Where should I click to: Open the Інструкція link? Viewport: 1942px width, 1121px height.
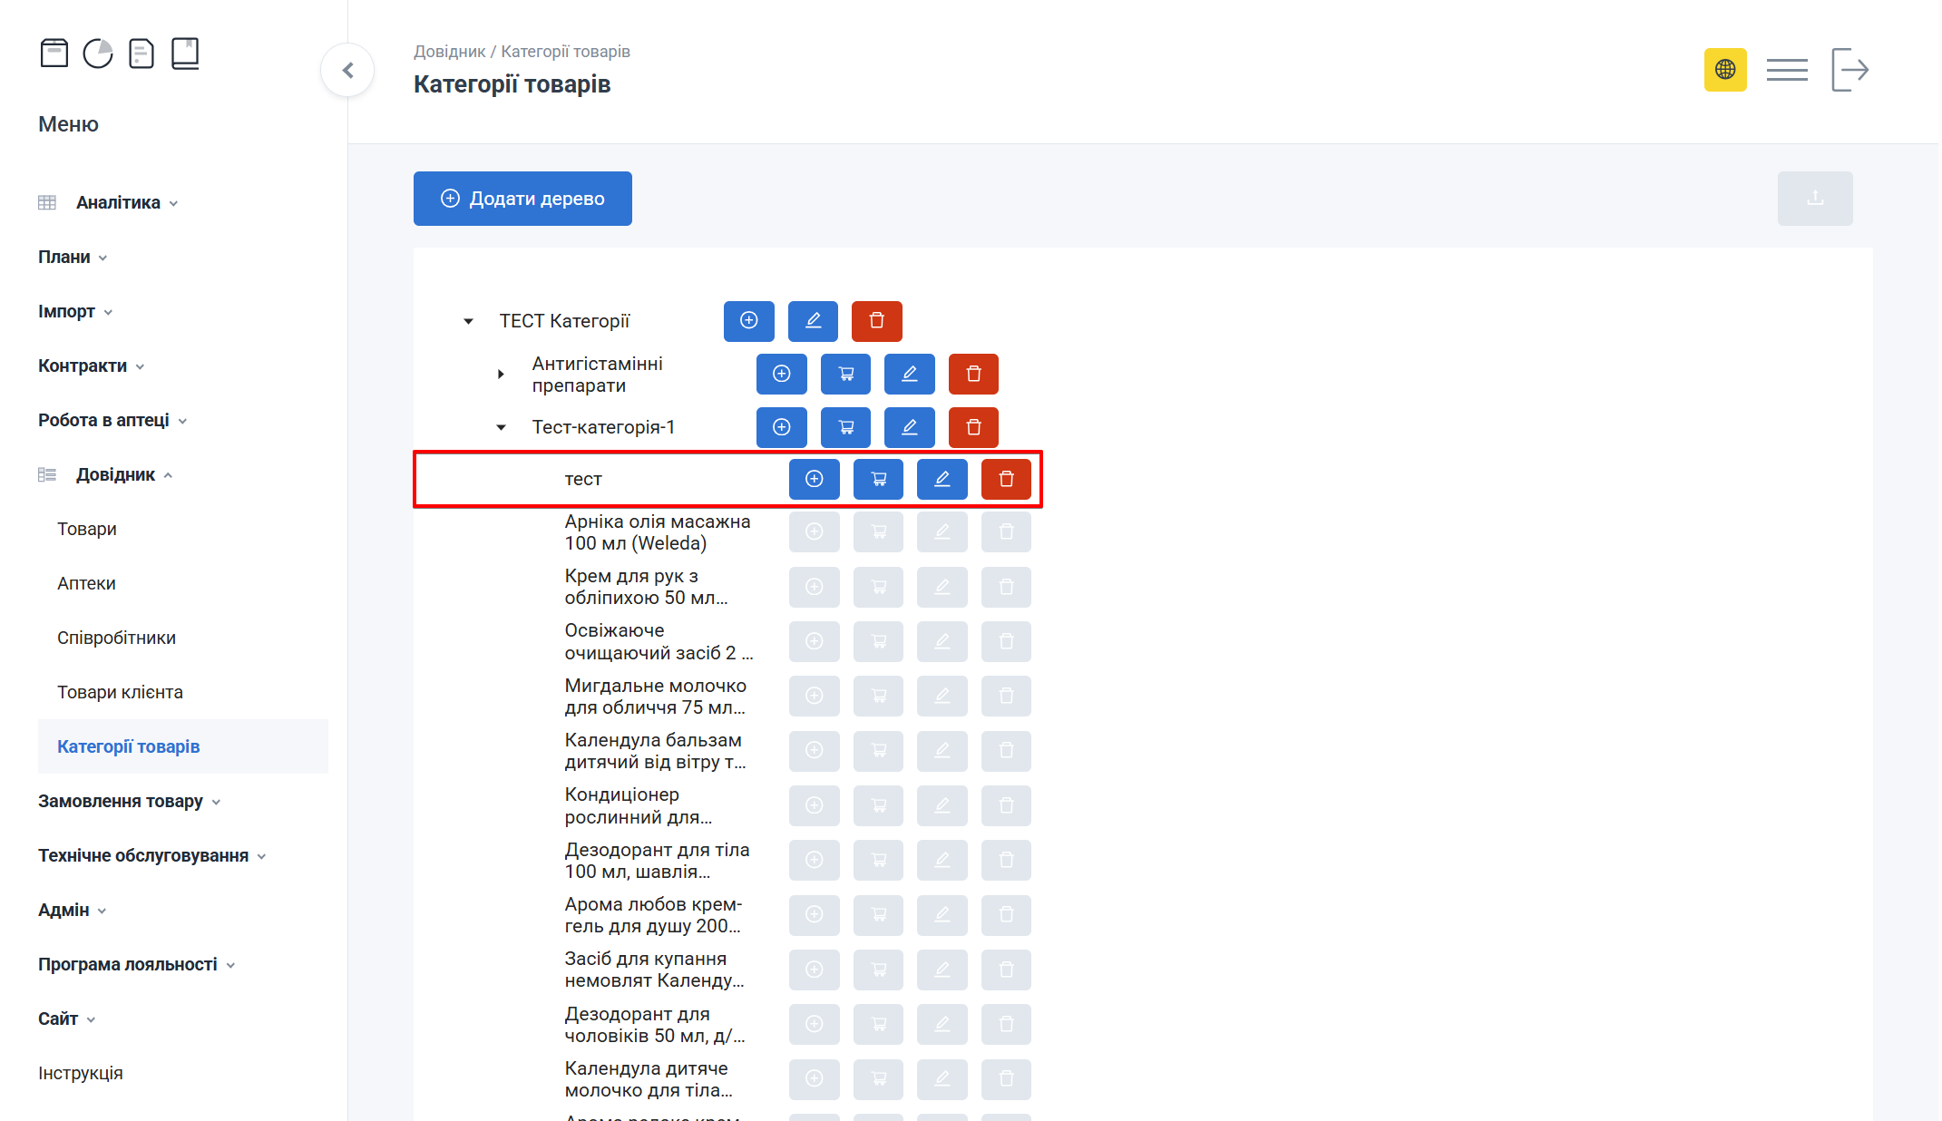coord(81,1073)
